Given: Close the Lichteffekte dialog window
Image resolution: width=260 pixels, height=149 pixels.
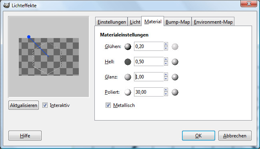Looking at the screenshot, I should point(249,4).
